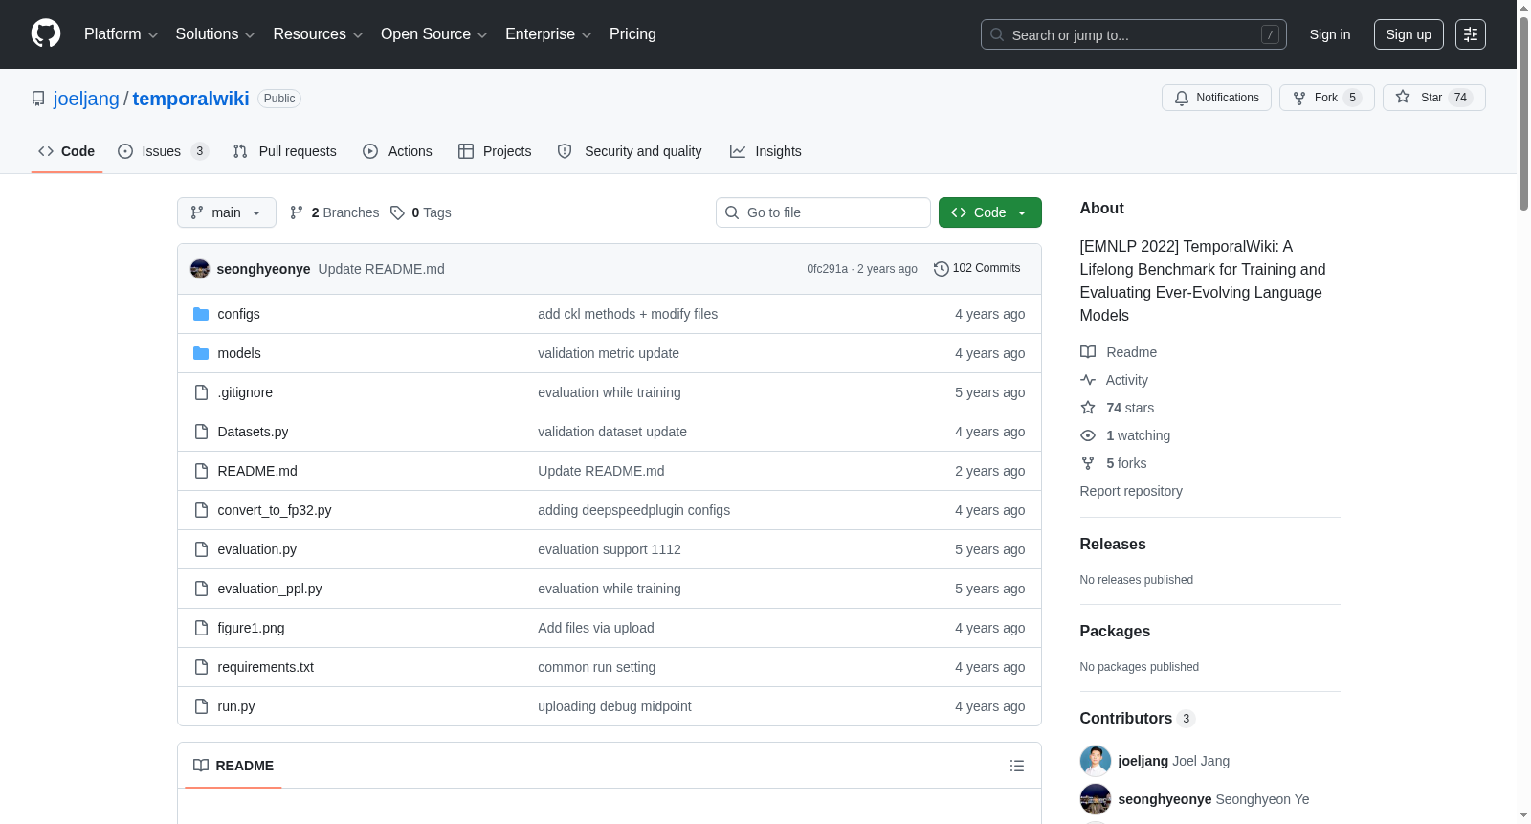
Task: Star the temporalwiki repository
Action: click(1433, 98)
